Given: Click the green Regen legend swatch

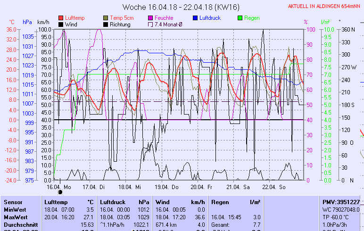Looking at the screenshot, I should (x=240, y=18).
